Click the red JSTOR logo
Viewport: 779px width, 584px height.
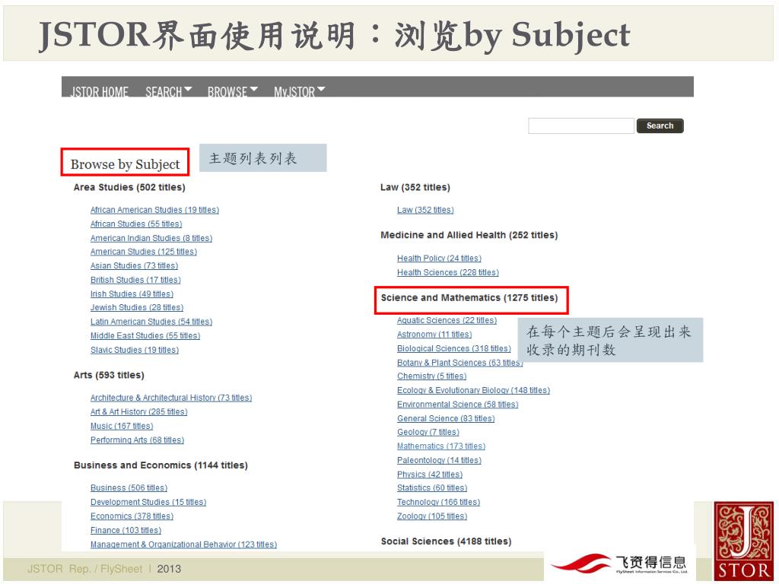point(743,541)
